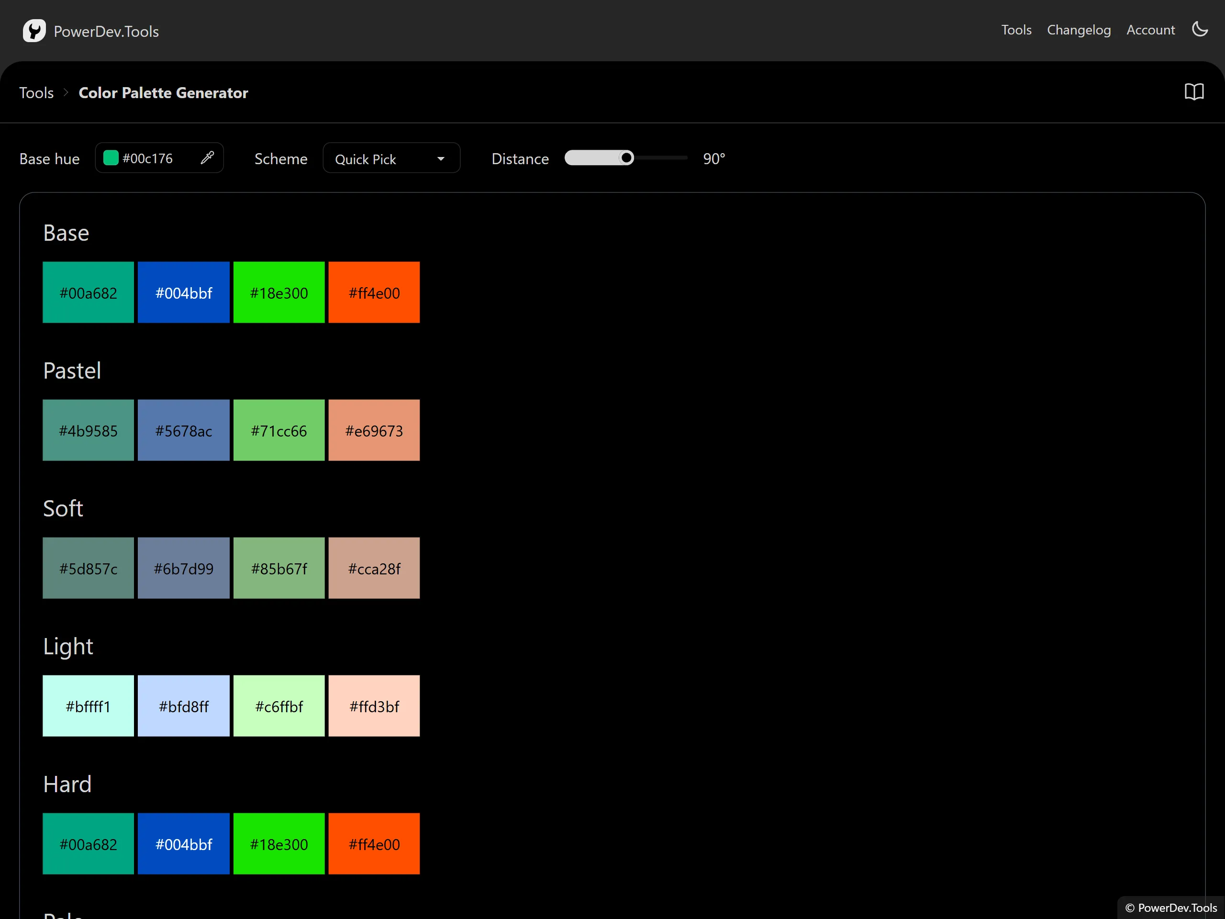
Task: Select the Soft #cca28f swatch
Action: pyautogui.click(x=374, y=568)
